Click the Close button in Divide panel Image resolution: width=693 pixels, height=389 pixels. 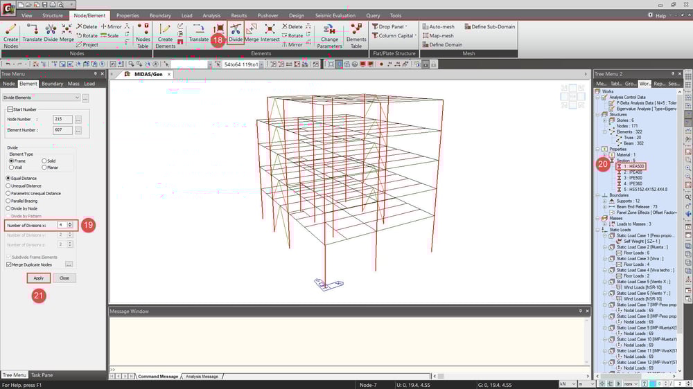pyautogui.click(x=64, y=278)
